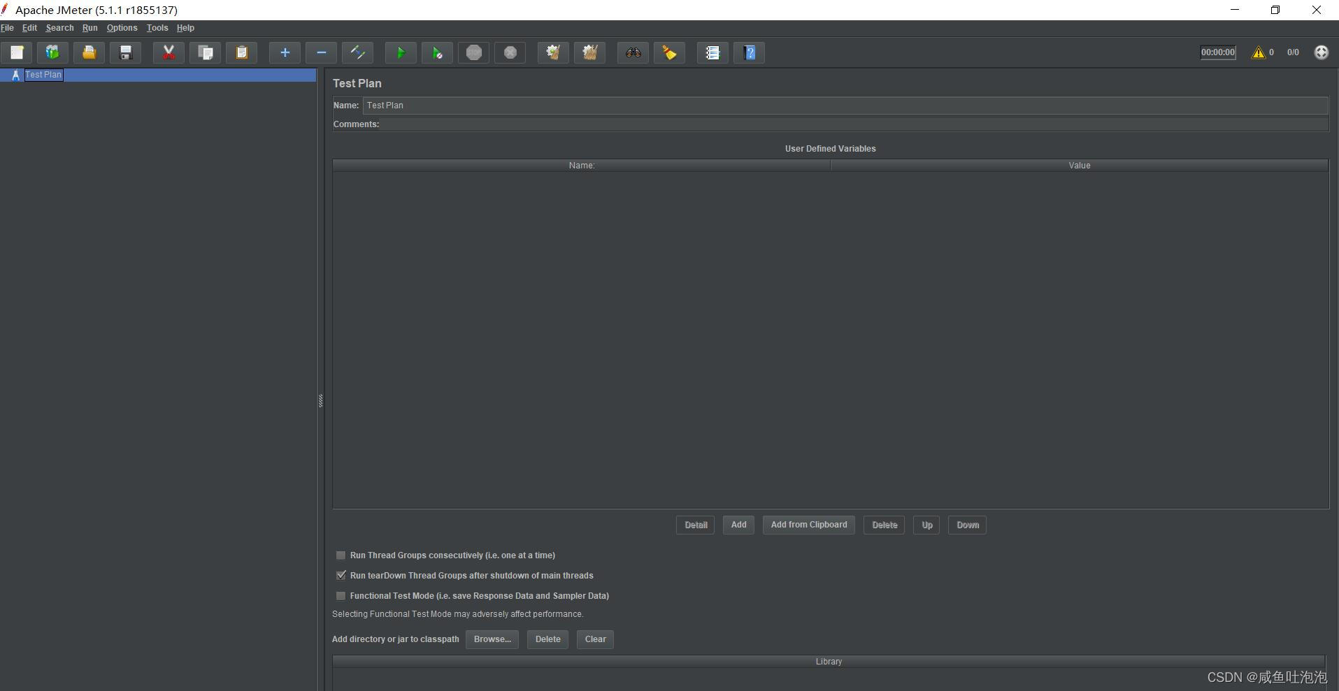Click the Library column header
1339x691 pixels.
(x=829, y=662)
